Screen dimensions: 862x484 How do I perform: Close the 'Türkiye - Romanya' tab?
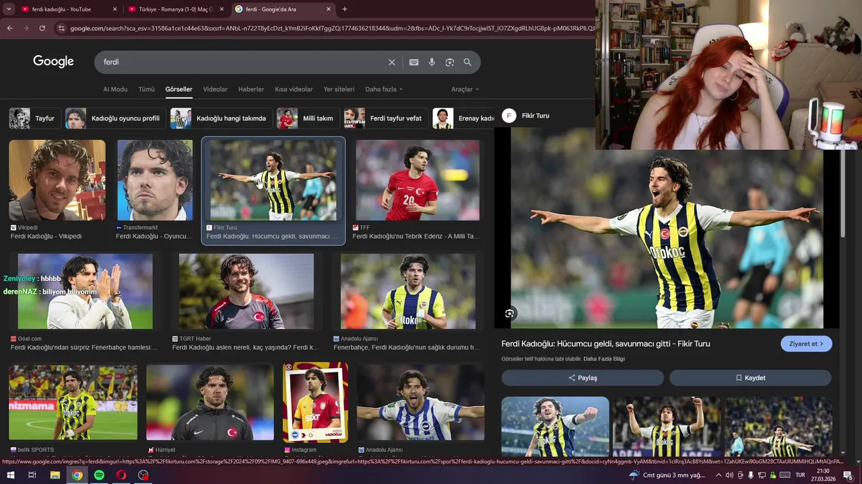[x=222, y=9]
